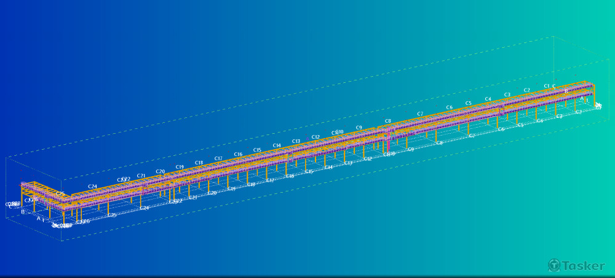The height and width of the screenshot is (278, 615).
Task: Click the upper C5 grid label
Action: click(x=468, y=103)
